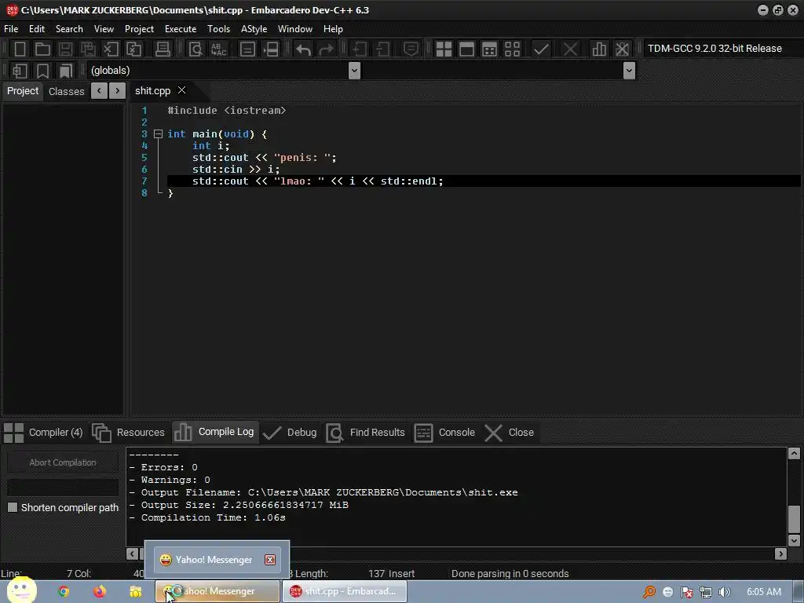Click the checkmark Syntax Check icon

click(x=541, y=49)
